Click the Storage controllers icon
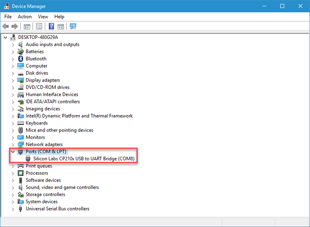Screen dimensions: 310x227 (21, 195)
